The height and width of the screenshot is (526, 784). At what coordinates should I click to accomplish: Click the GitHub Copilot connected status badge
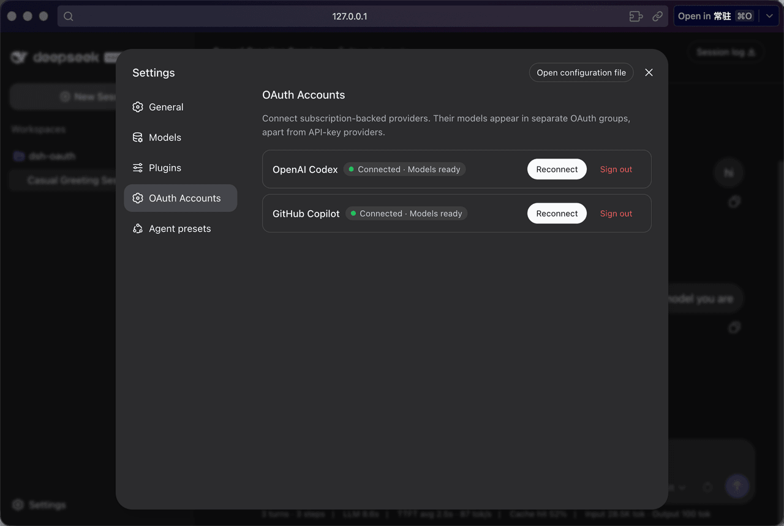point(406,214)
